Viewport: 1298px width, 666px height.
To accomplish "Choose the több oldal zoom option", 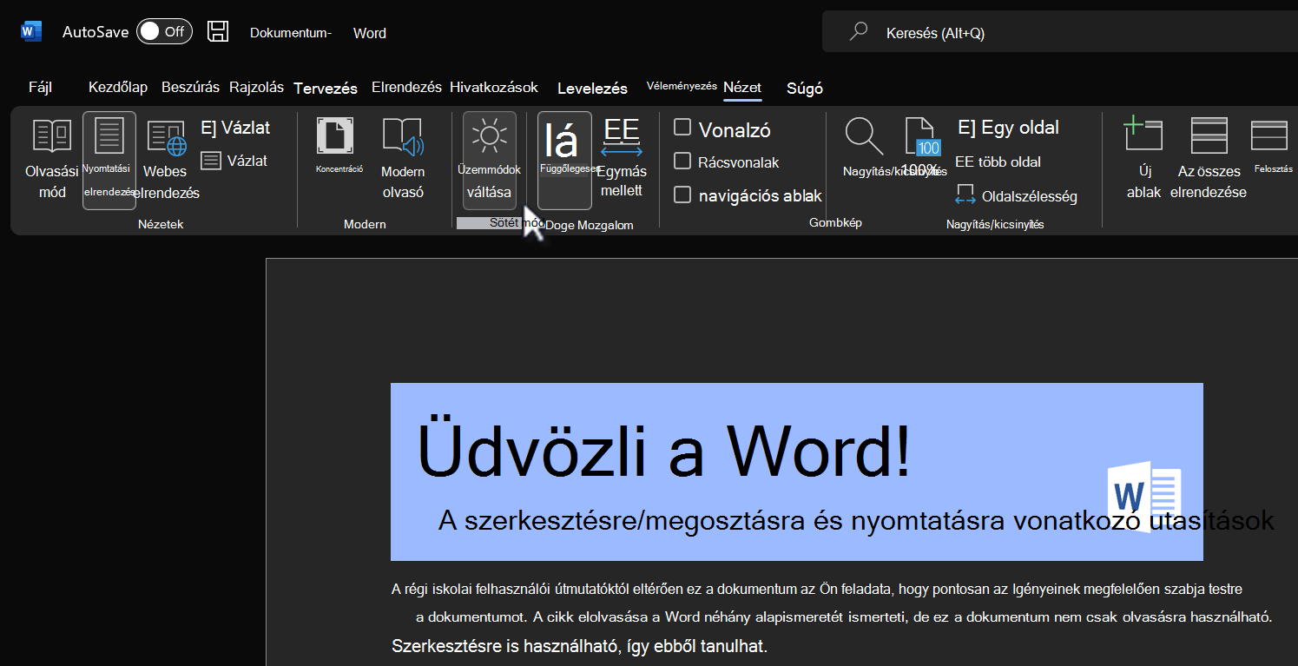I will pos(998,162).
